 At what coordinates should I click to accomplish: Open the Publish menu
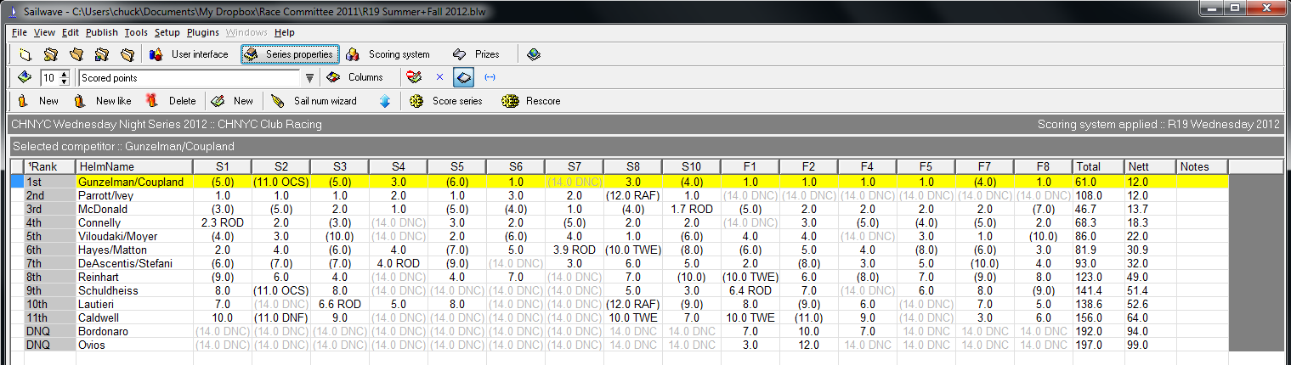pyautogui.click(x=102, y=32)
